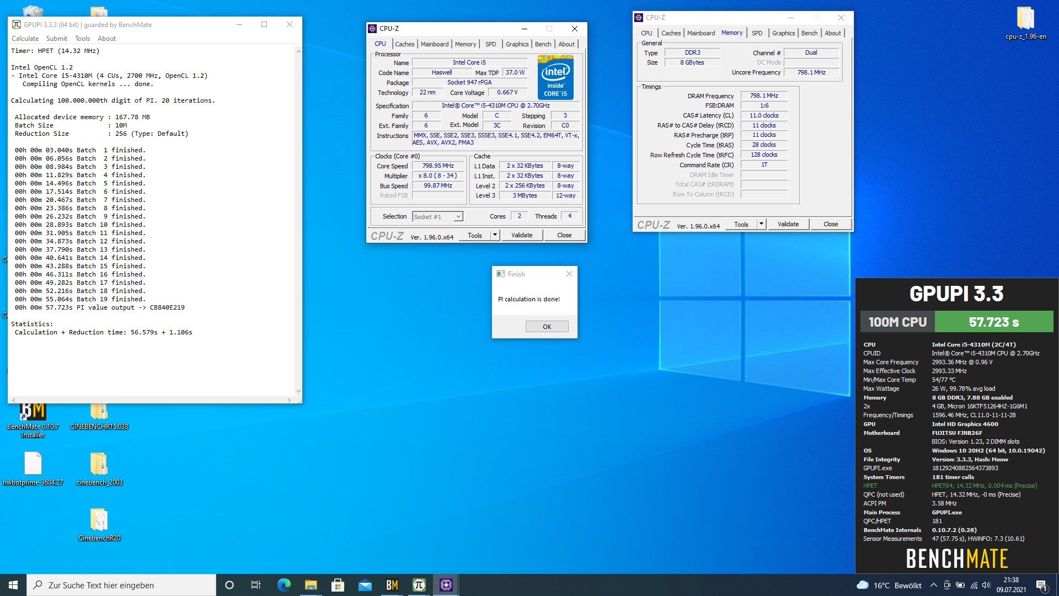Image resolution: width=1059 pixels, height=596 pixels.
Task: Click Close button in left CPU-Z window
Action: (x=564, y=235)
